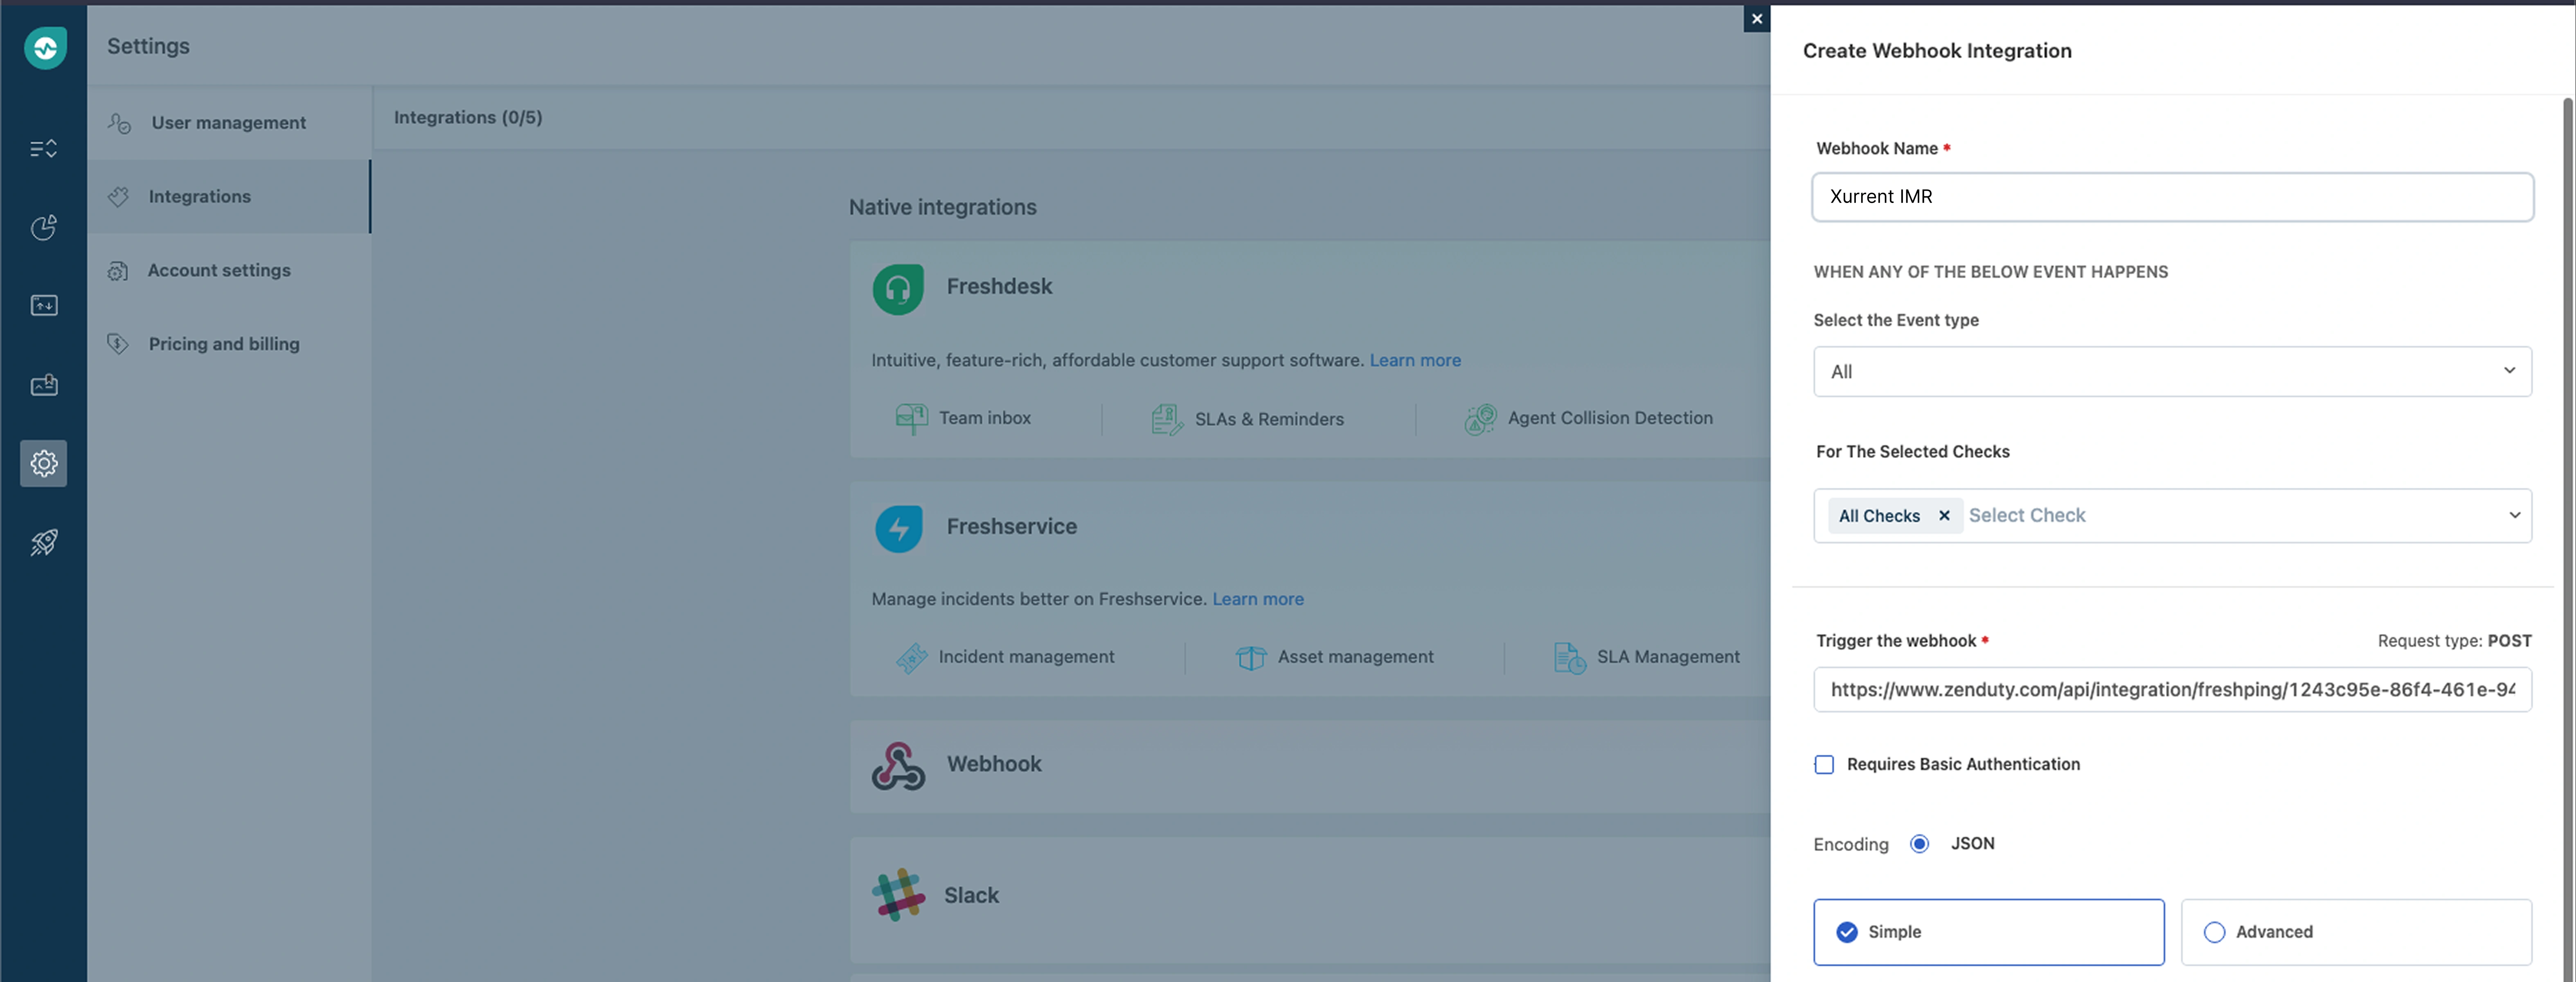Select the JSON encoding radio button

(x=1918, y=844)
